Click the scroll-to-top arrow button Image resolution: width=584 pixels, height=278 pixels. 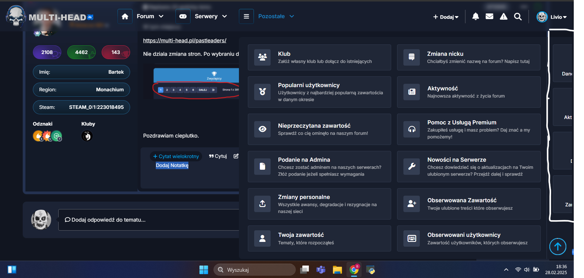(558, 246)
